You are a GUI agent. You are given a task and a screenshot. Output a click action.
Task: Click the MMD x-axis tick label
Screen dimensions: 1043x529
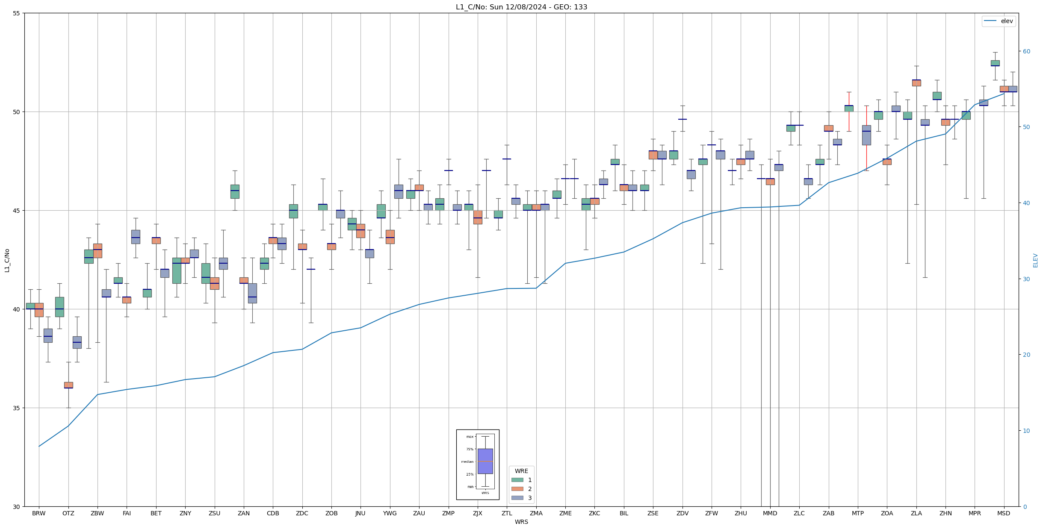pos(770,513)
